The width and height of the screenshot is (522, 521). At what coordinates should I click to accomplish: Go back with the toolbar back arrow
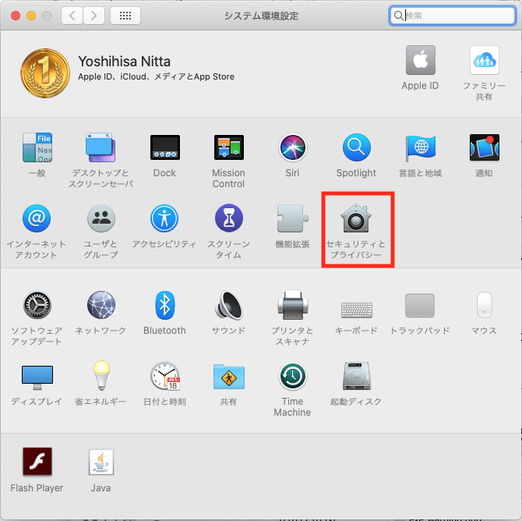pyautogui.click(x=72, y=16)
